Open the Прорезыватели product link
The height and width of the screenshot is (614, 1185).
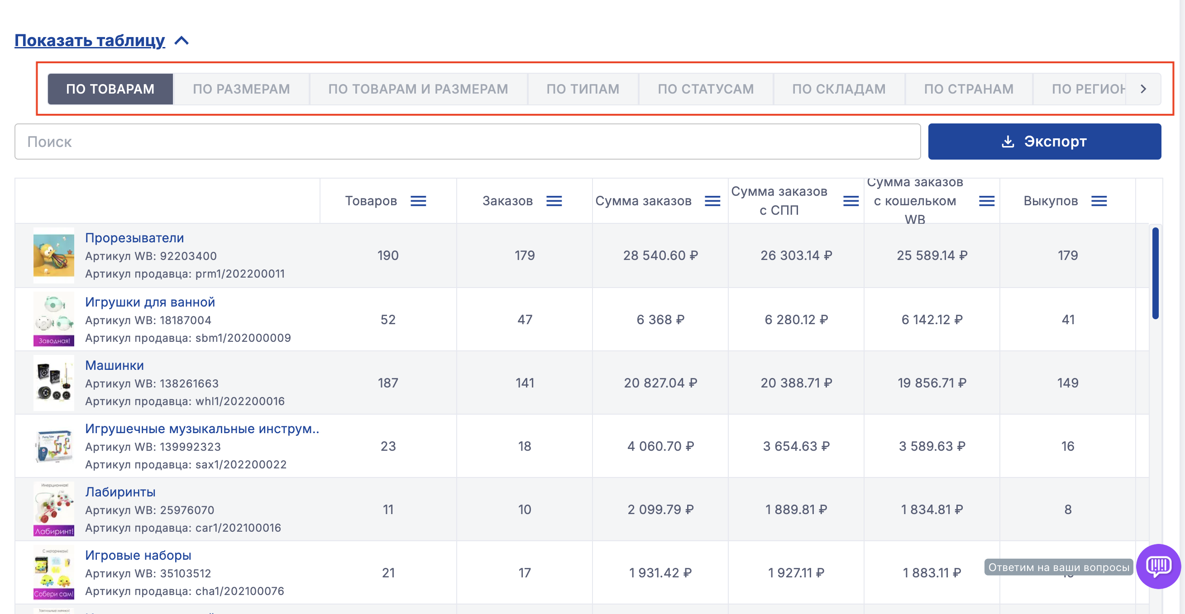pyautogui.click(x=134, y=238)
